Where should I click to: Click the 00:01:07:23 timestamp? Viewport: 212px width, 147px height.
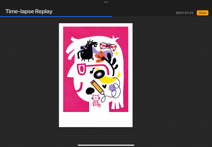[x=184, y=13]
